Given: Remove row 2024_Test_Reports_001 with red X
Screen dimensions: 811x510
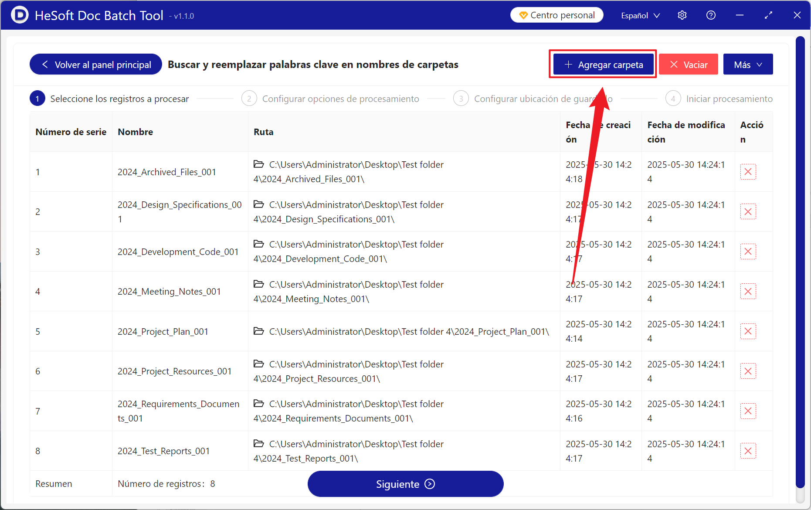Looking at the screenshot, I should [x=748, y=451].
